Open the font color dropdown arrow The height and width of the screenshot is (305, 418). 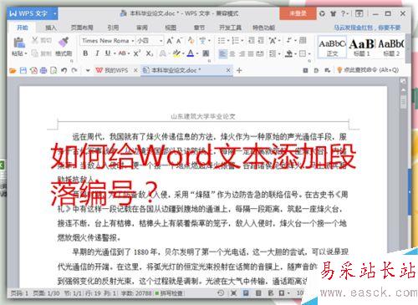click(x=197, y=53)
